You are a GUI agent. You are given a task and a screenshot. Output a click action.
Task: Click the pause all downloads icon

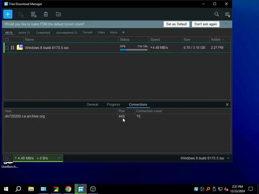click(34, 14)
